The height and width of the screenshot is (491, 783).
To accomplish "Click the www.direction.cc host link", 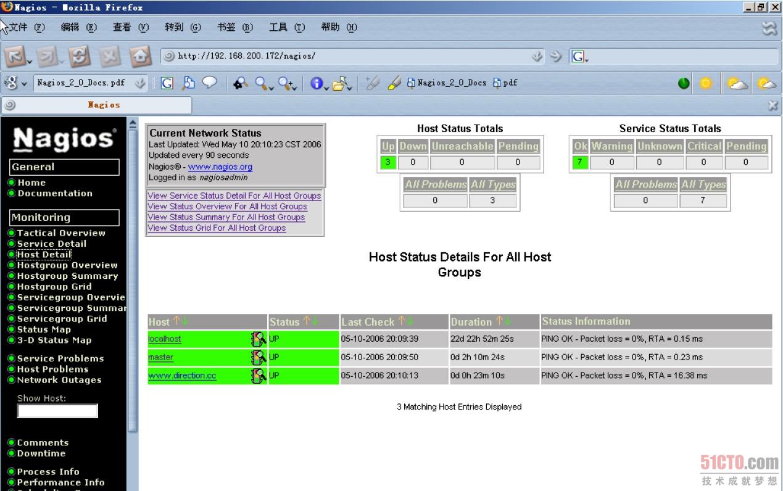I will [182, 375].
